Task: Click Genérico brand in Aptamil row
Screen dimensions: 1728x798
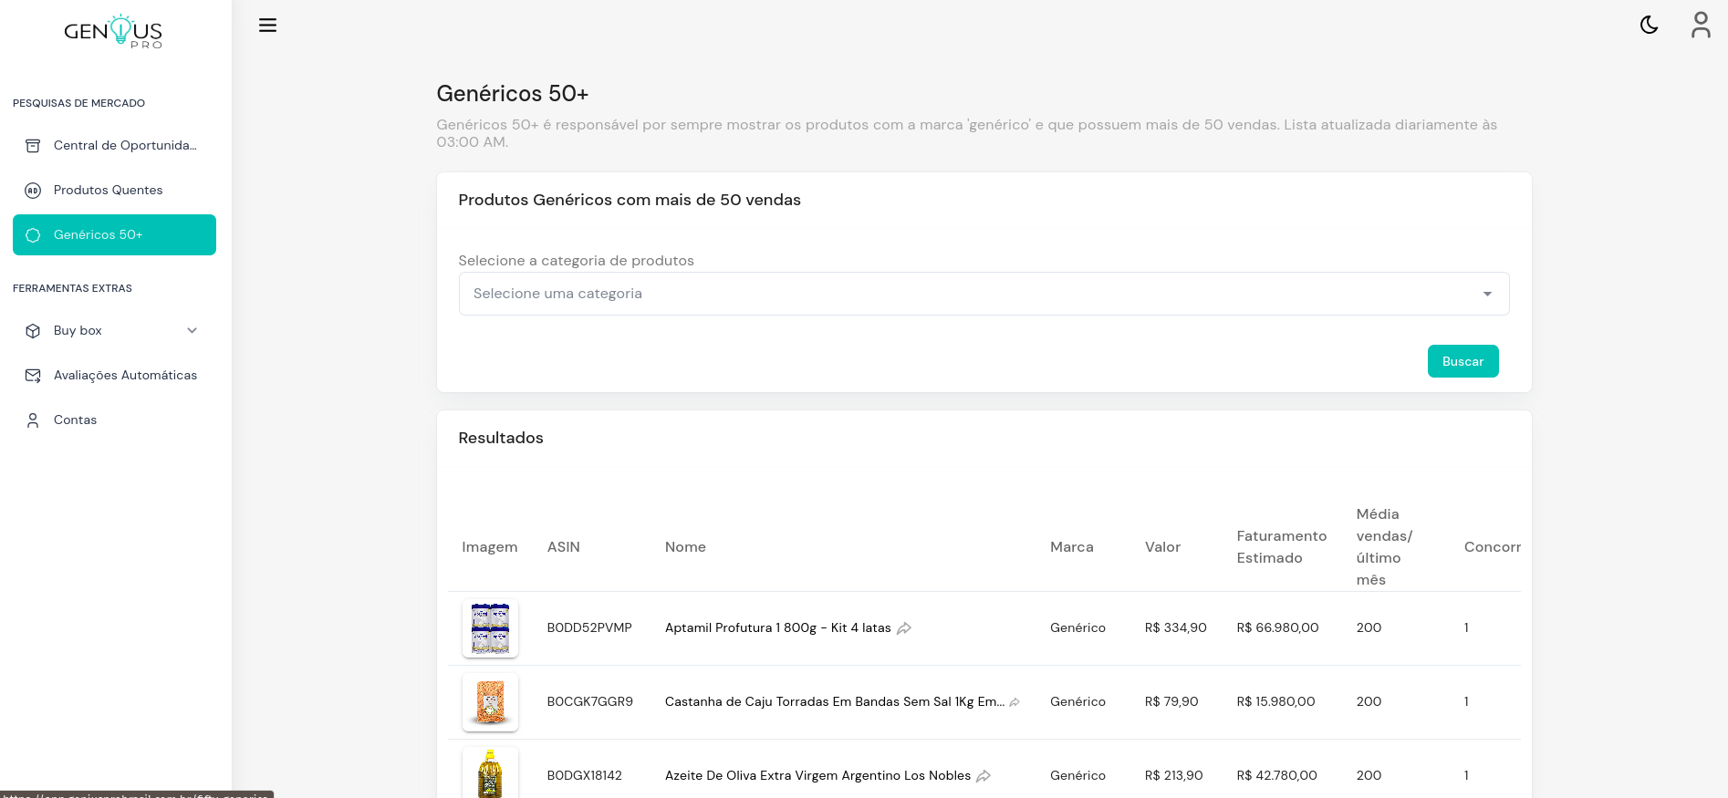Action: point(1077,628)
